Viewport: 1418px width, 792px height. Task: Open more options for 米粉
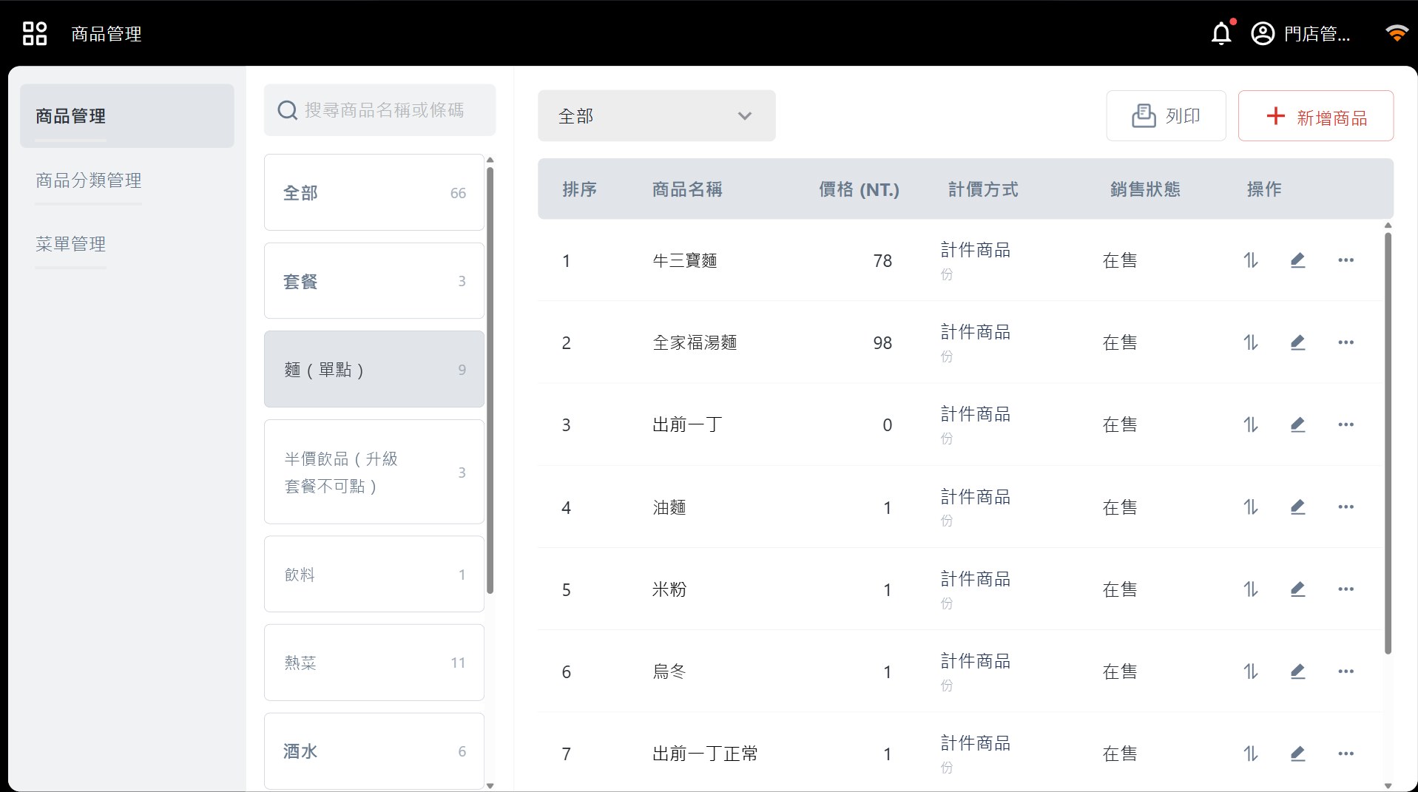[x=1346, y=589]
